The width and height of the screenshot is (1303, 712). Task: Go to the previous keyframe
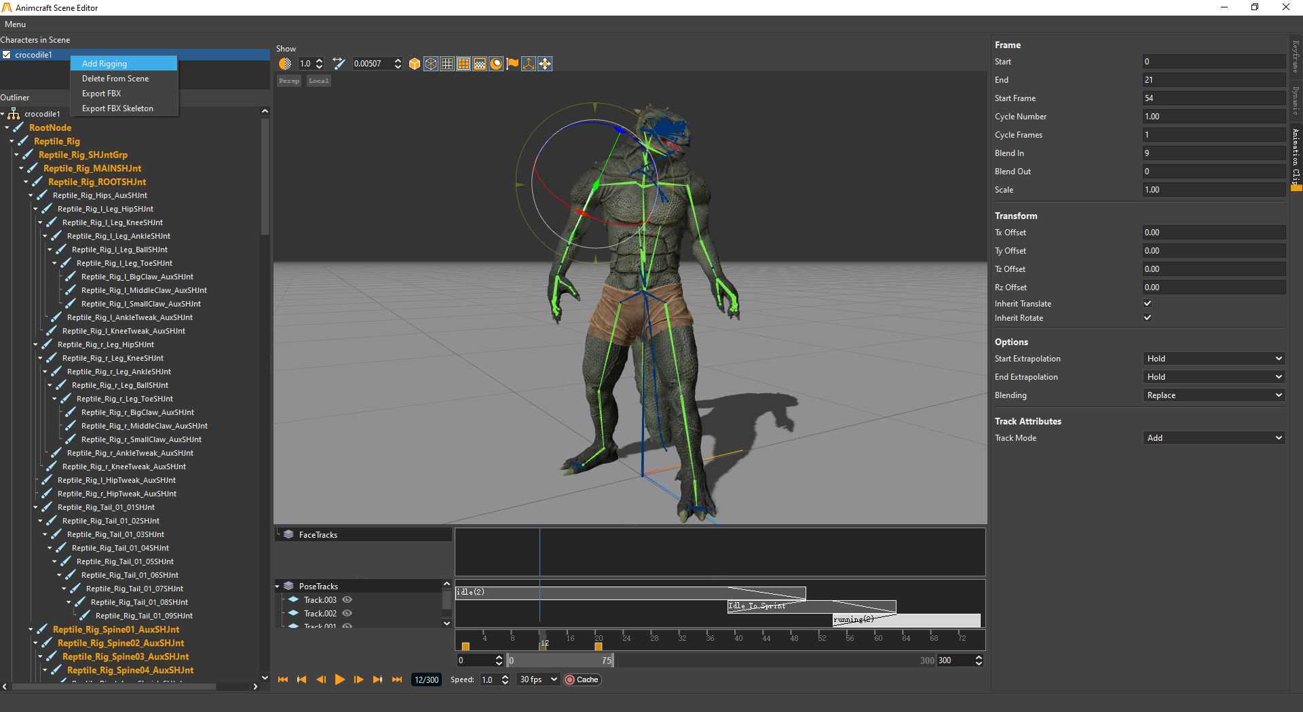click(302, 679)
